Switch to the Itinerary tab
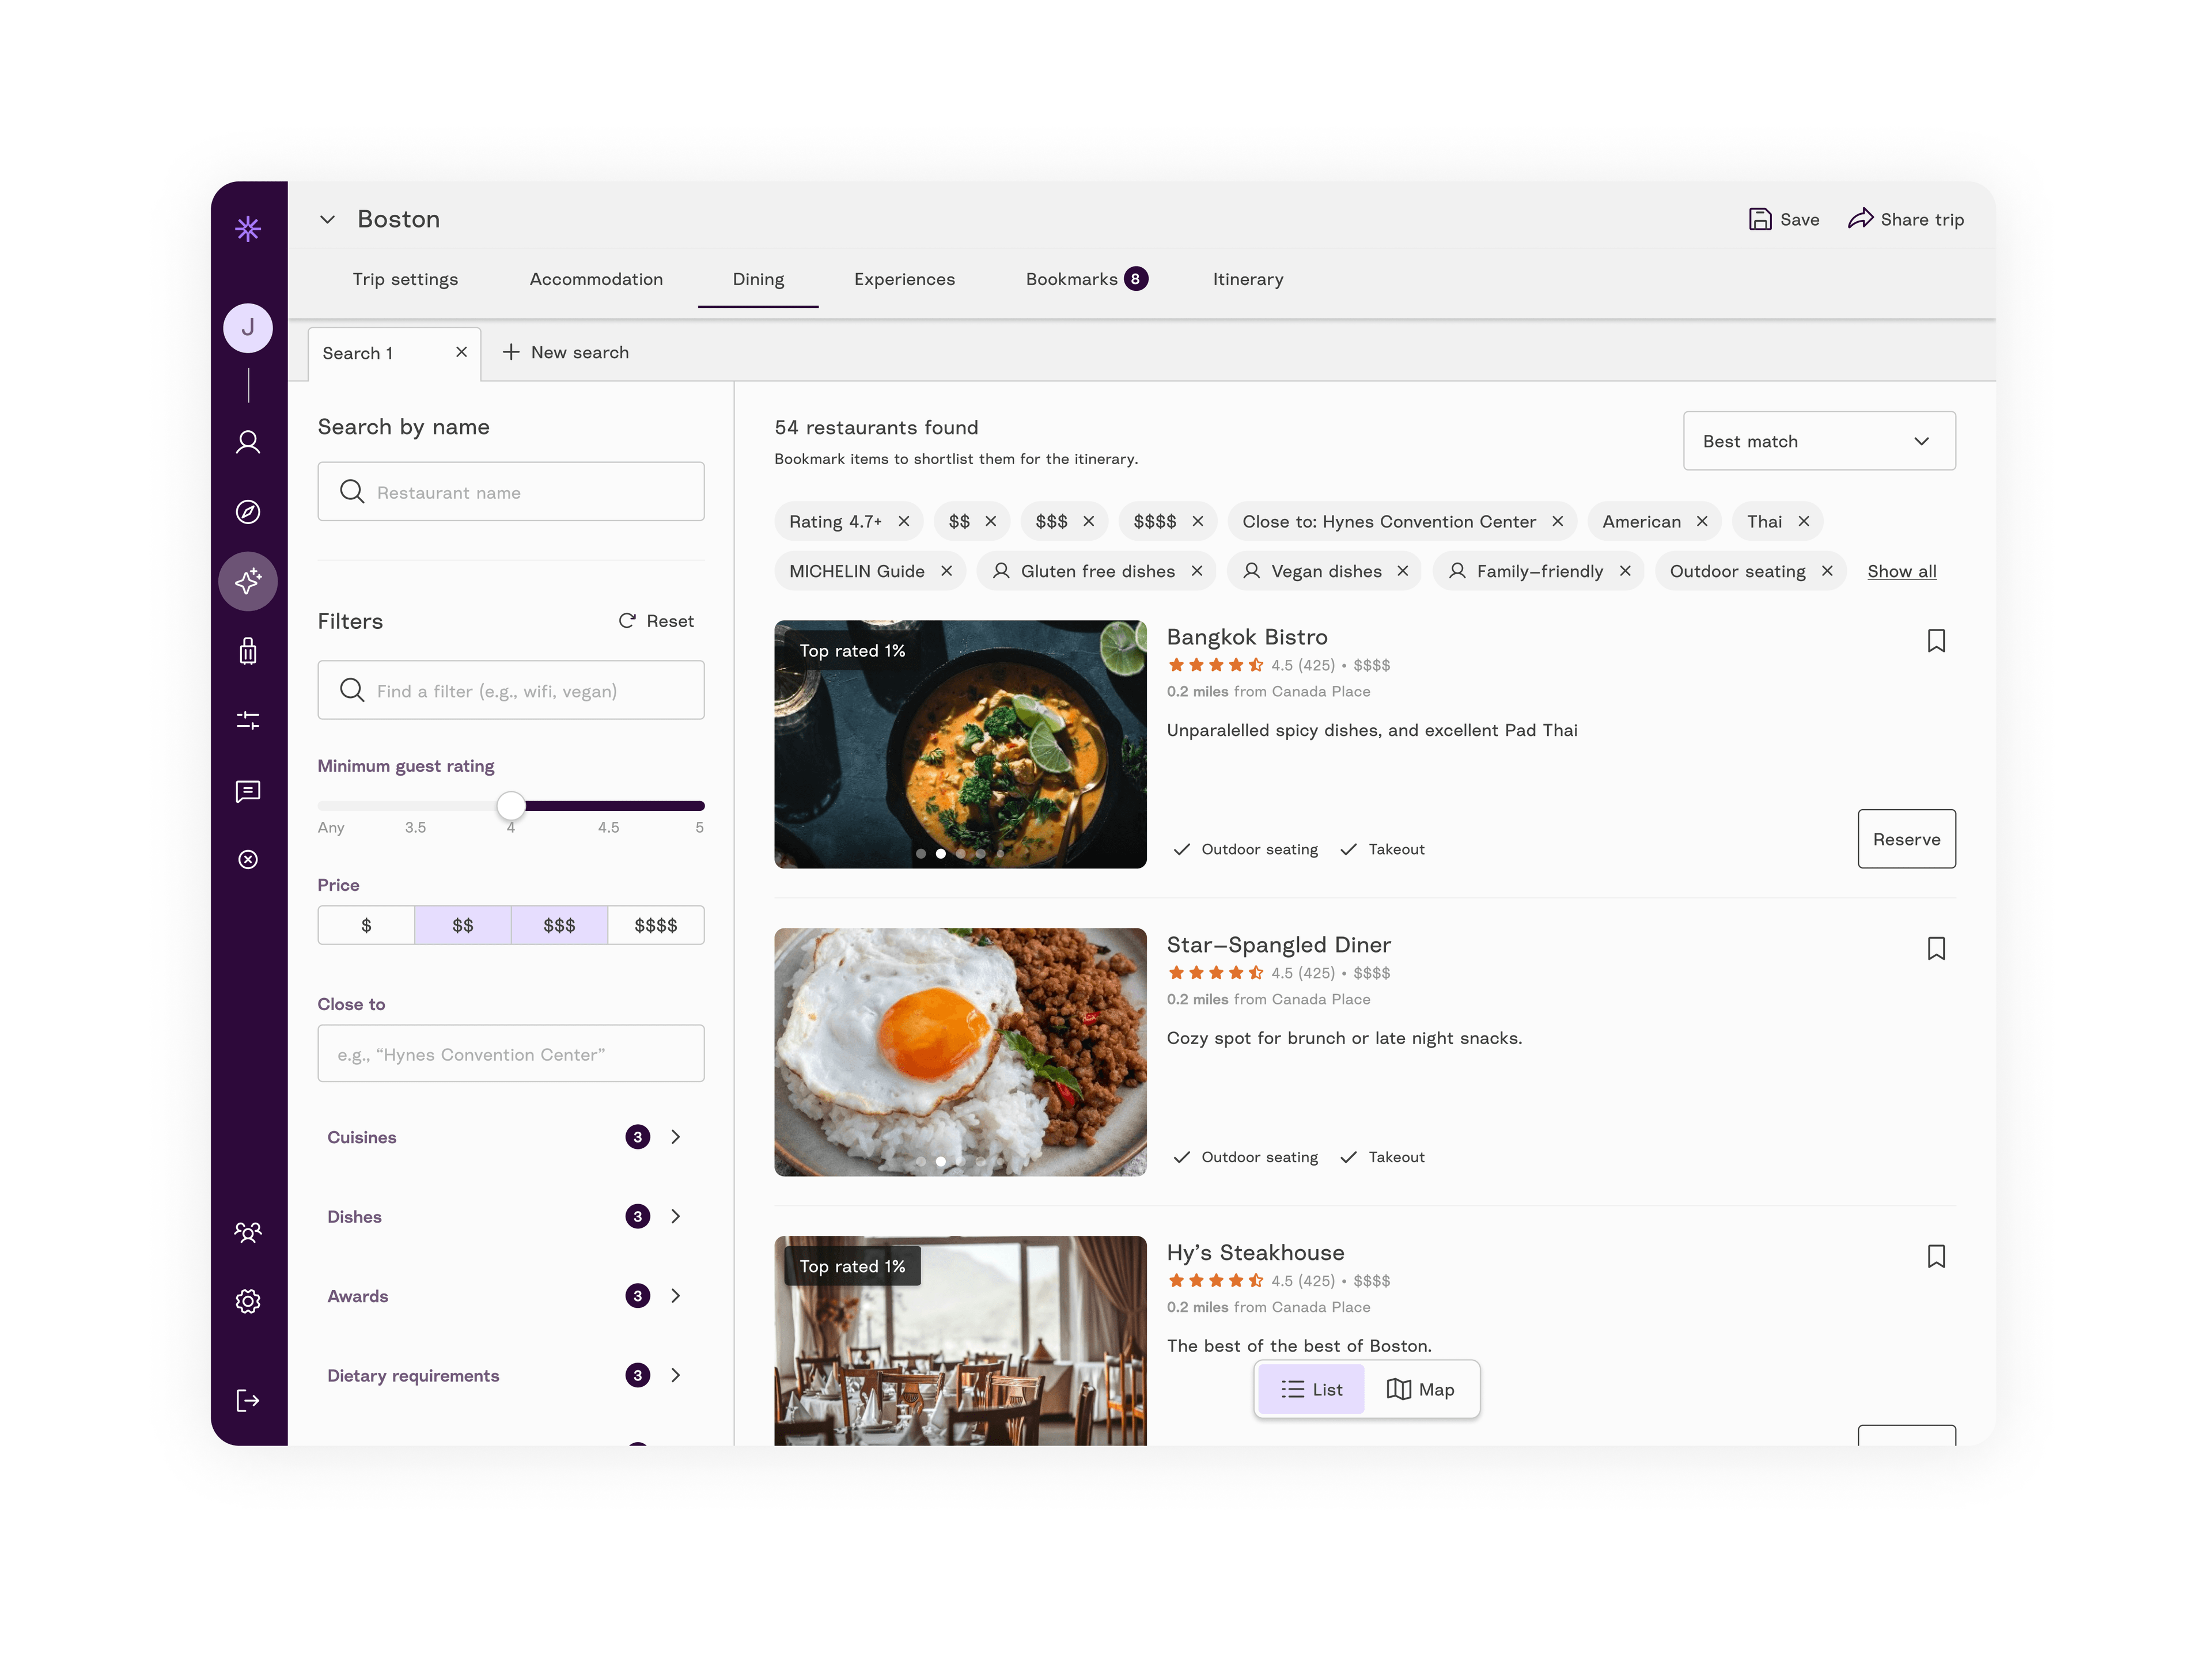 pyautogui.click(x=1247, y=279)
